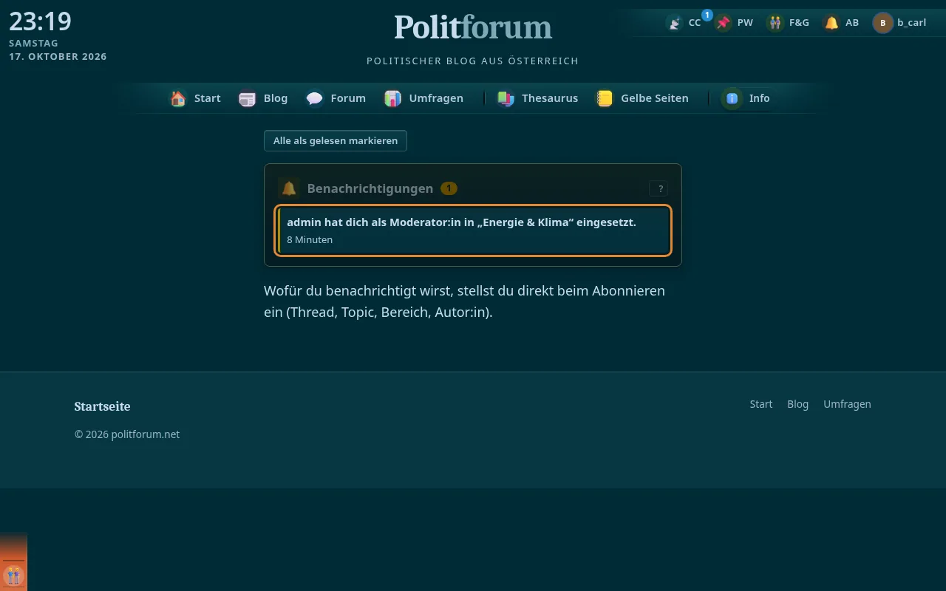
Task: Click the Info circle icon
Action: tap(732, 98)
